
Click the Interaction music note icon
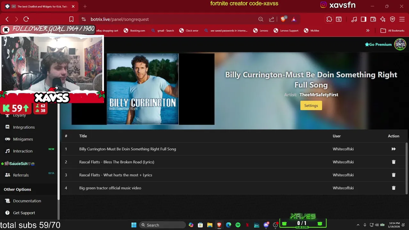coord(7,151)
